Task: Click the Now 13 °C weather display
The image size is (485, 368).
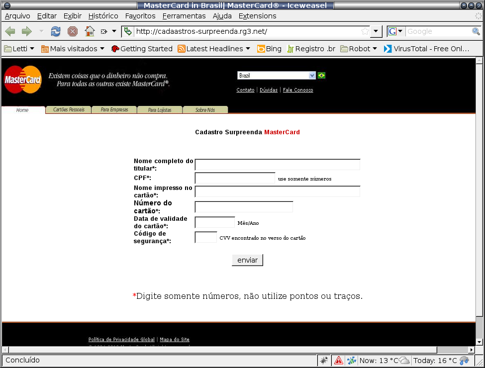Action: [x=385, y=360]
